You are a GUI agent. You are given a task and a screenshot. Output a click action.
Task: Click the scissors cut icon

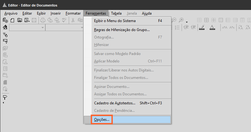[73, 20]
